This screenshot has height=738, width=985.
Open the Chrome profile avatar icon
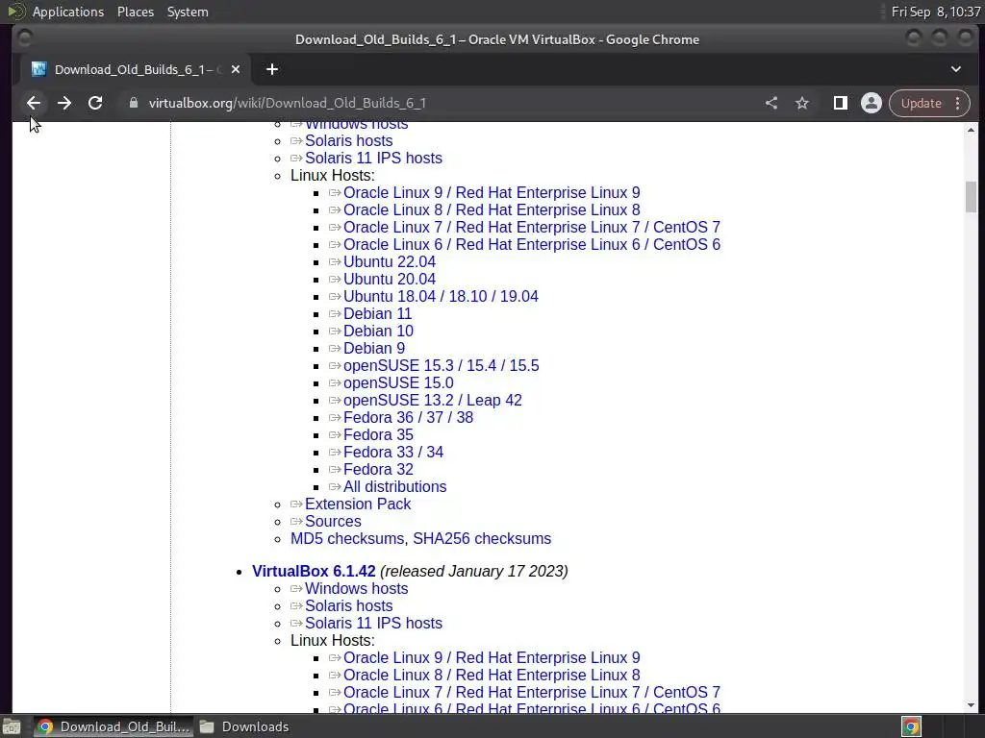871,103
